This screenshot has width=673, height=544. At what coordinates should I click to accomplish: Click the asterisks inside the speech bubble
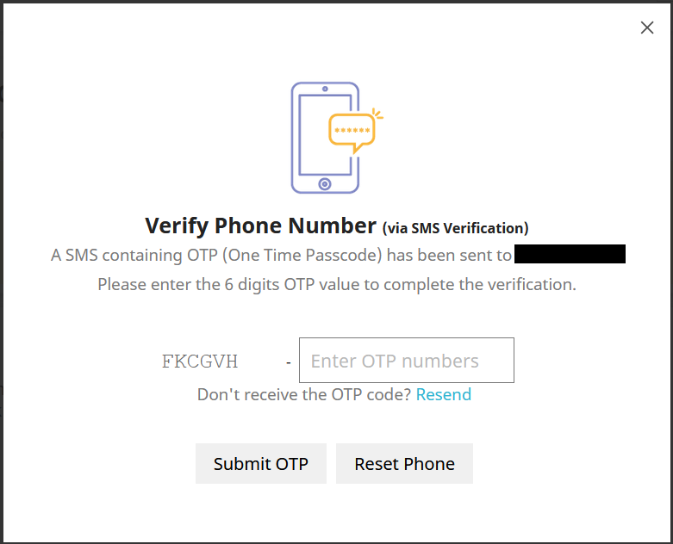(352, 130)
